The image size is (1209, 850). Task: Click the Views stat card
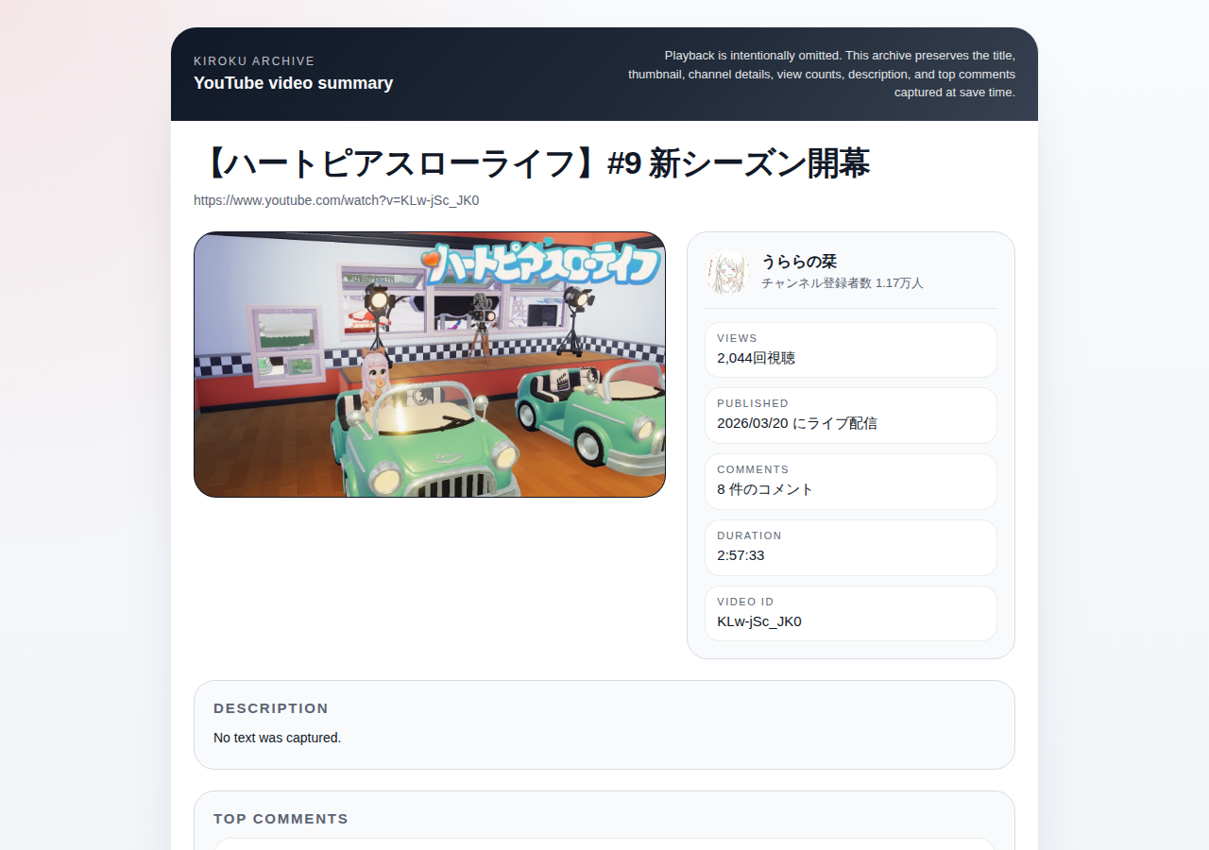(851, 349)
